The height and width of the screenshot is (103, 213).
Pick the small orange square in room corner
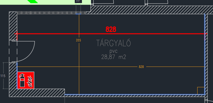[201, 91]
